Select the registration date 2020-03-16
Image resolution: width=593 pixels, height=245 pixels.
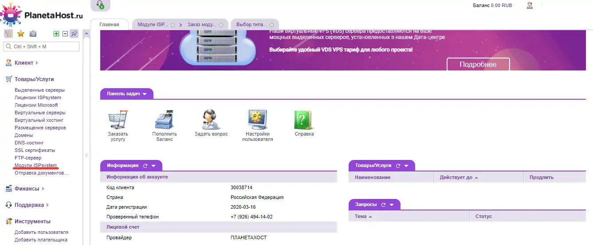tap(243, 207)
